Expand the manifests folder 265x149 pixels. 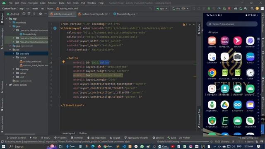[x=10, y=22]
